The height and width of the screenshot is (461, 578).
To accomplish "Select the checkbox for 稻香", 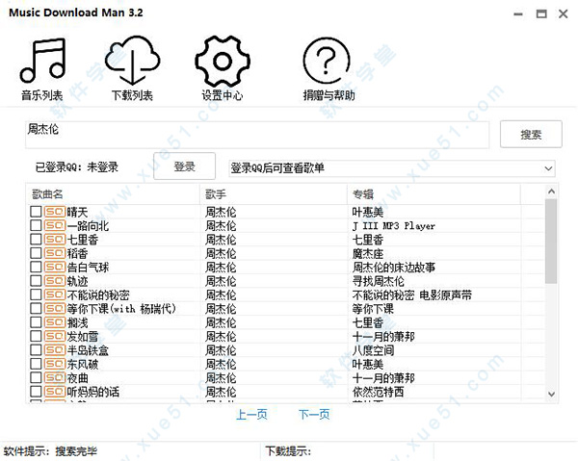I will (36, 253).
